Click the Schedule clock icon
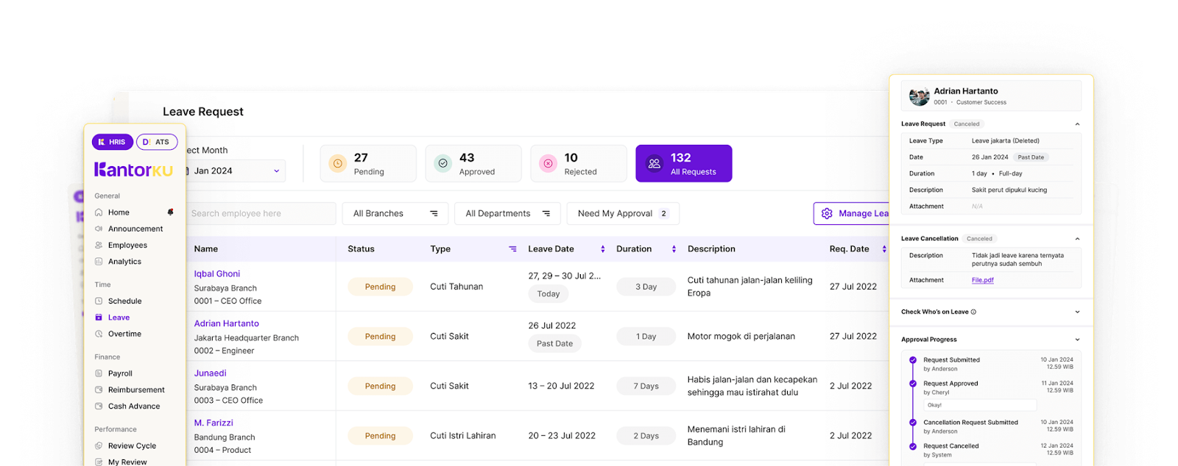The width and height of the screenshot is (1178, 466). [x=99, y=301]
